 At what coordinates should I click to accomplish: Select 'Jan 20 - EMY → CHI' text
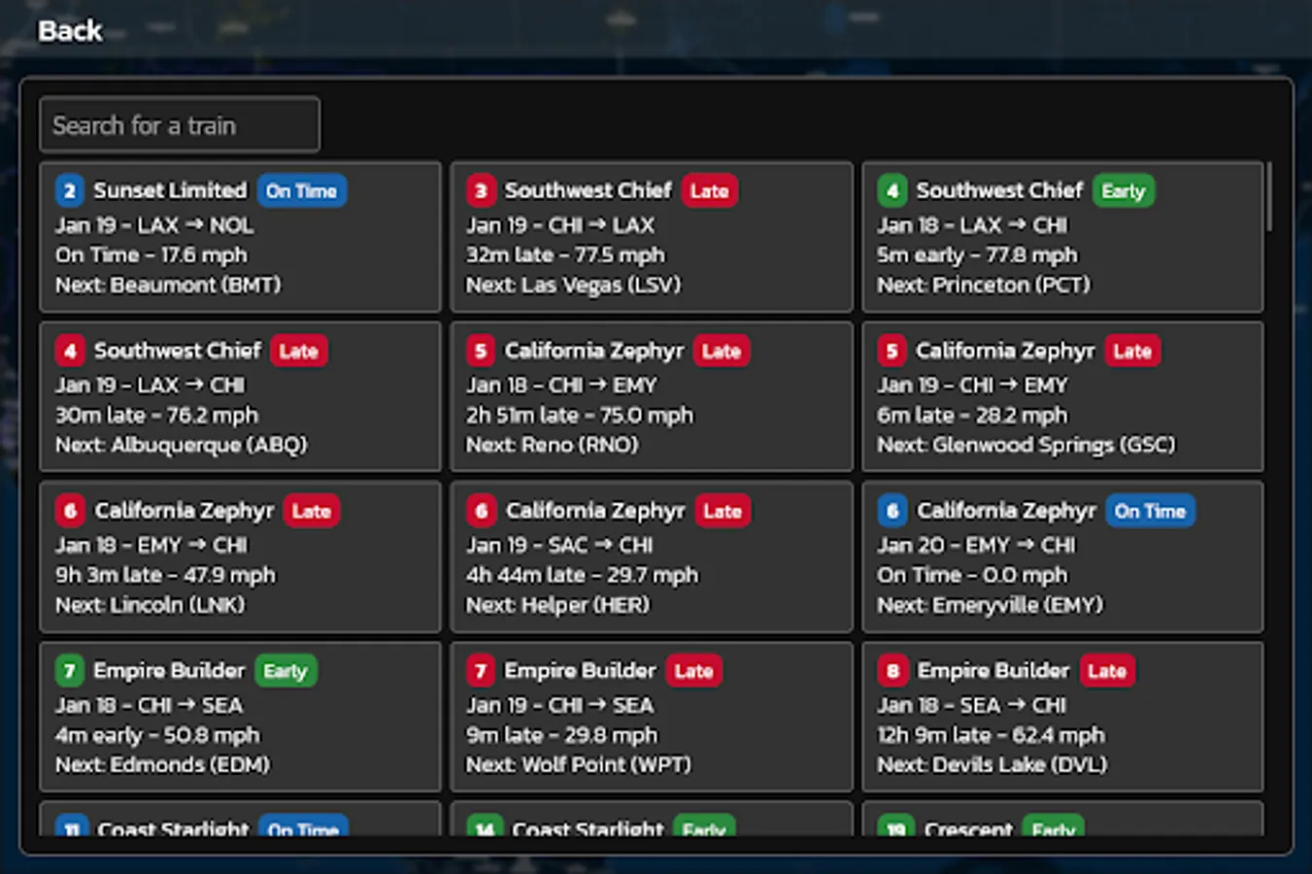coord(976,546)
